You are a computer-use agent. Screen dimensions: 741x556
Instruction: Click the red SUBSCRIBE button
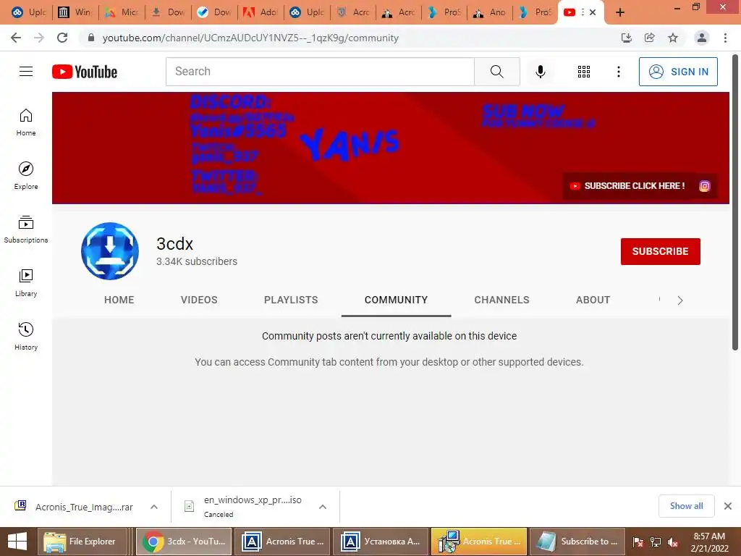660,251
